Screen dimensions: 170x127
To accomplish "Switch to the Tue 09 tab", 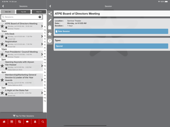I will click(x=23, y=12).
